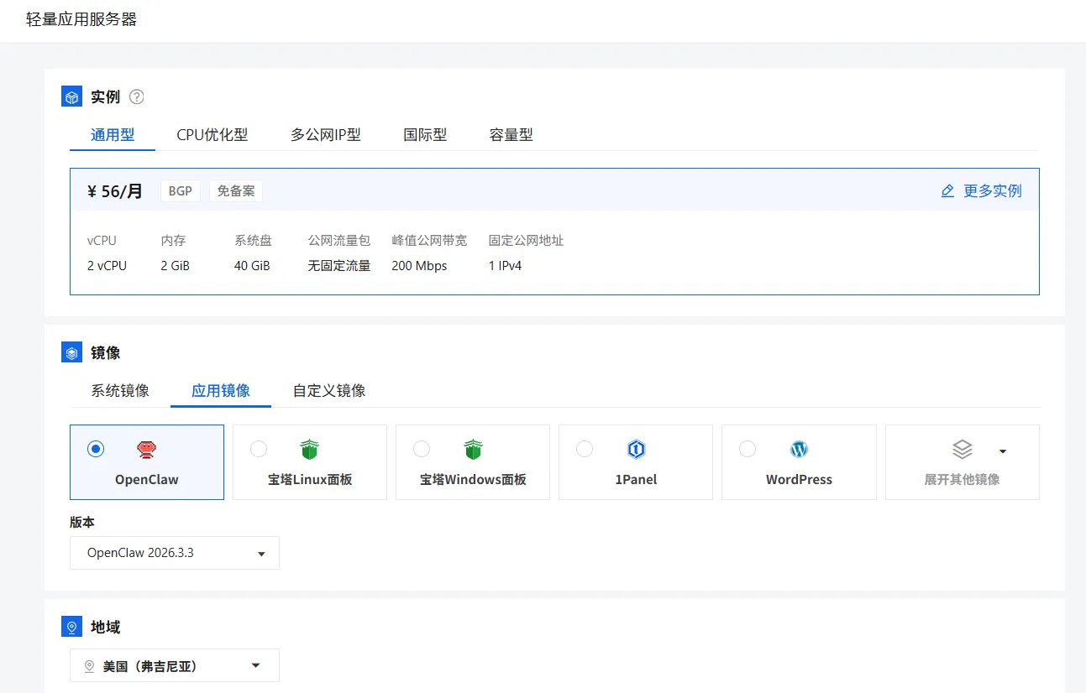Click the 版本 field label
The width and height of the screenshot is (1086, 693).
82,522
